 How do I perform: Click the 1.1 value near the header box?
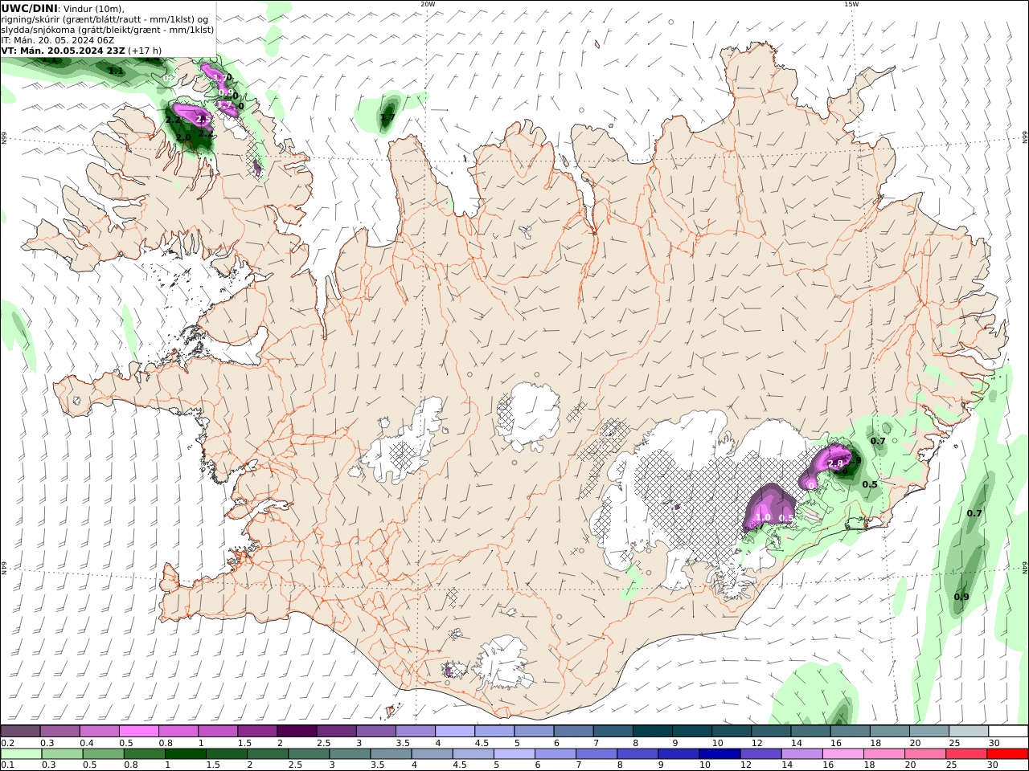tap(116, 71)
